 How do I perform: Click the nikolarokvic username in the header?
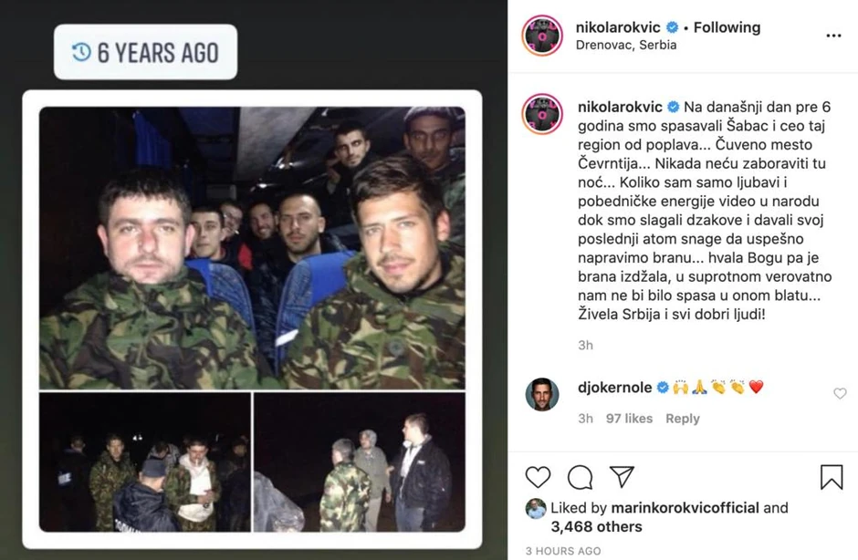pos(619,27)
